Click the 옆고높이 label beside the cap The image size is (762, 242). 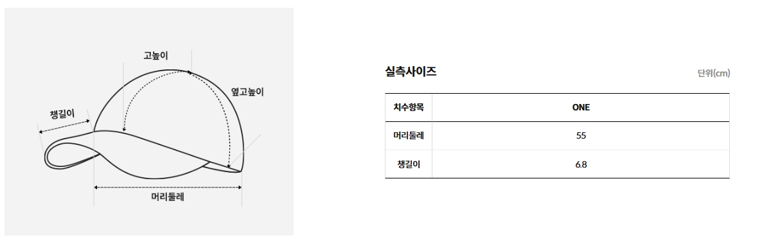[247, 91]
